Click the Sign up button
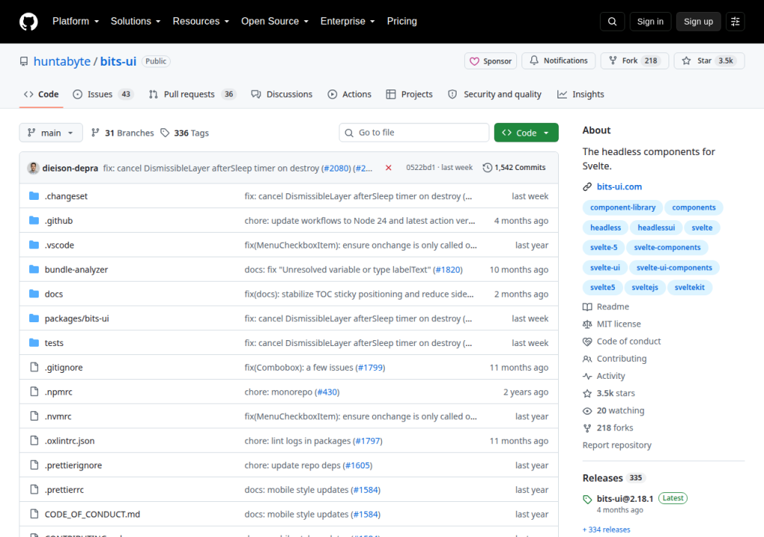The width and height of the screenshot is (764, 537). (698, 22)
